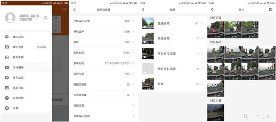Click 停车监控视频 label in 相册
The width and height of the screenshot is (276, 122).
click(x=167, y=53)
